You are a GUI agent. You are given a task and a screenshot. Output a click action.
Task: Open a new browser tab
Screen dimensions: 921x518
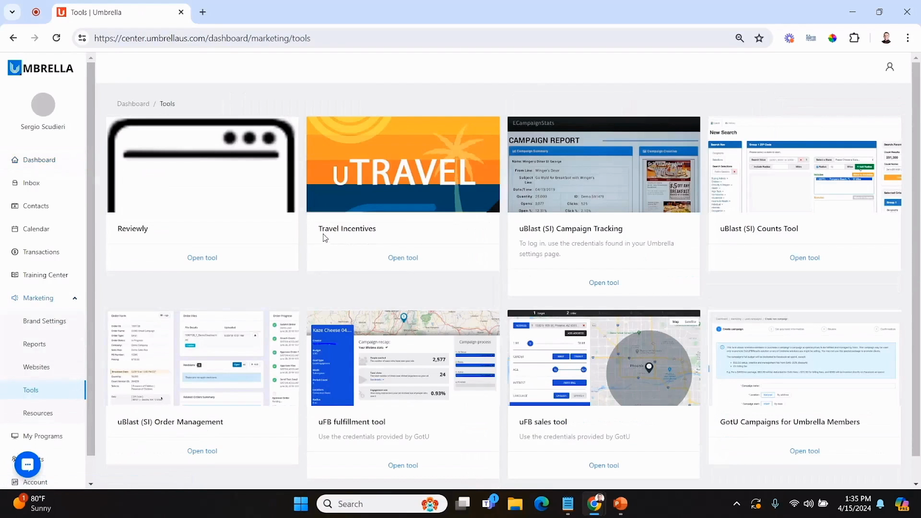(203, 12)
